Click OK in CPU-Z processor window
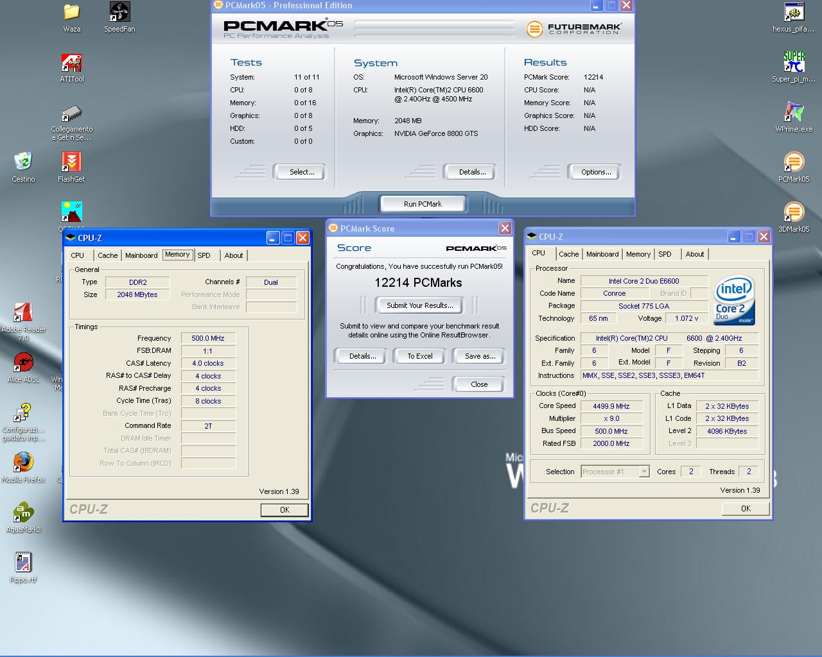The height and width of the screenshot is (657, 822). [746, 508]
